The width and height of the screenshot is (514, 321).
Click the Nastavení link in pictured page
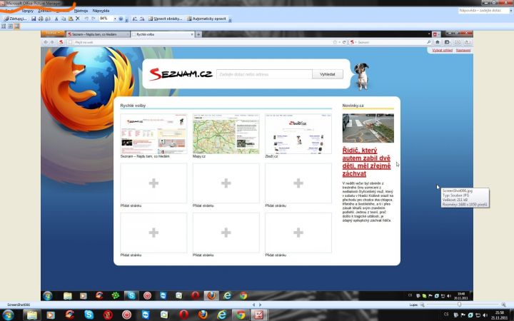point(463,50)
